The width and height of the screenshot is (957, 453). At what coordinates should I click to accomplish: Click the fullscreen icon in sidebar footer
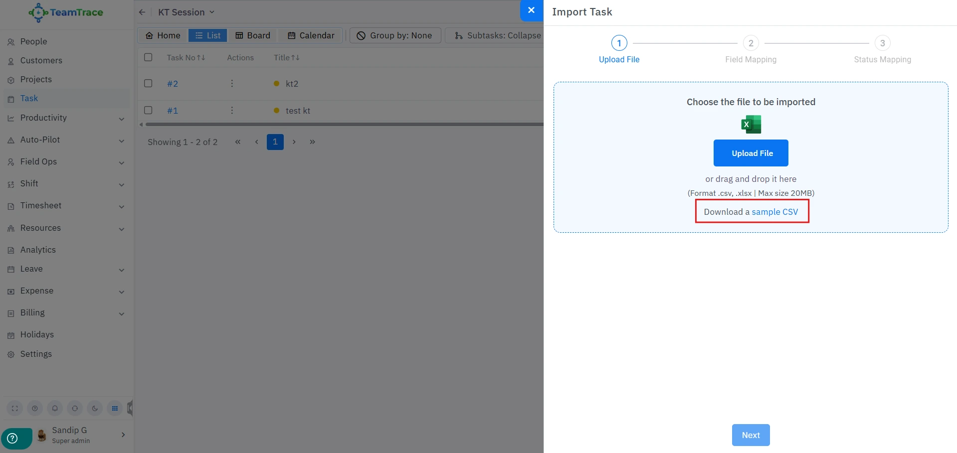tap(15, 408)
